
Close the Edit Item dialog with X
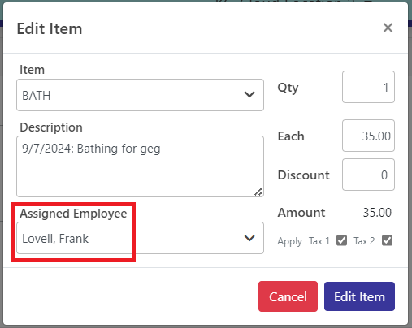[388, 28]
